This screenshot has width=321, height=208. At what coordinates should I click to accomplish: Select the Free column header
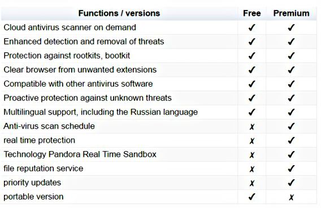click(252, 14)
